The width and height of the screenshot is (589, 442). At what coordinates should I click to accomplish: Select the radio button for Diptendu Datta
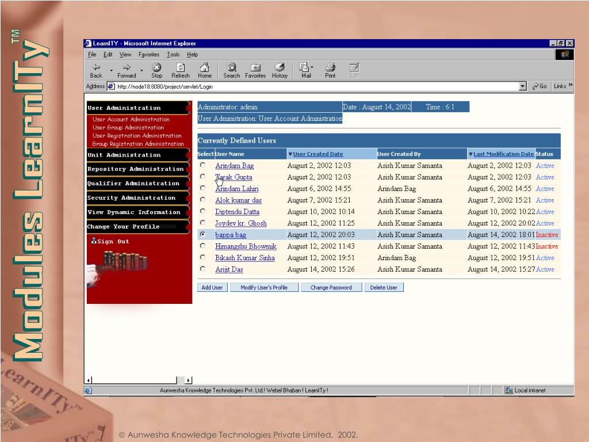[x=202, y=211]
